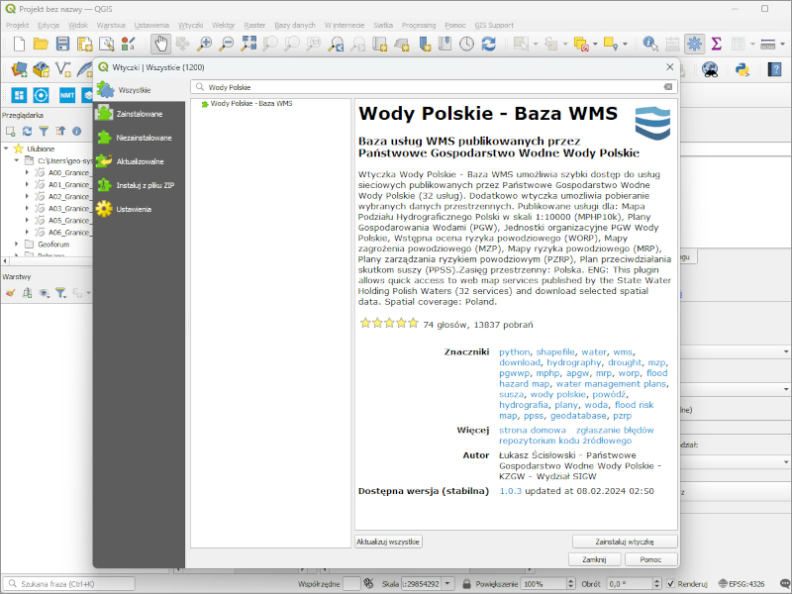This screenshot has height=594, width=792.
Task: Select the Instaluj z pliku ZIP tab
Action: click(139, 185)
